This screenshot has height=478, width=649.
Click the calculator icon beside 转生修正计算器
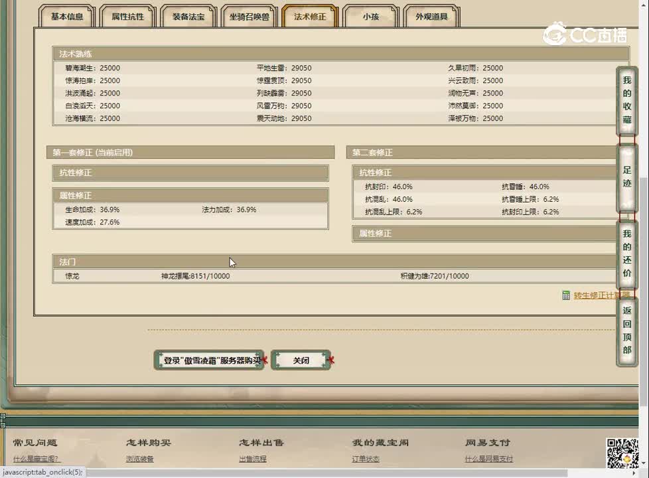(566, 295)
